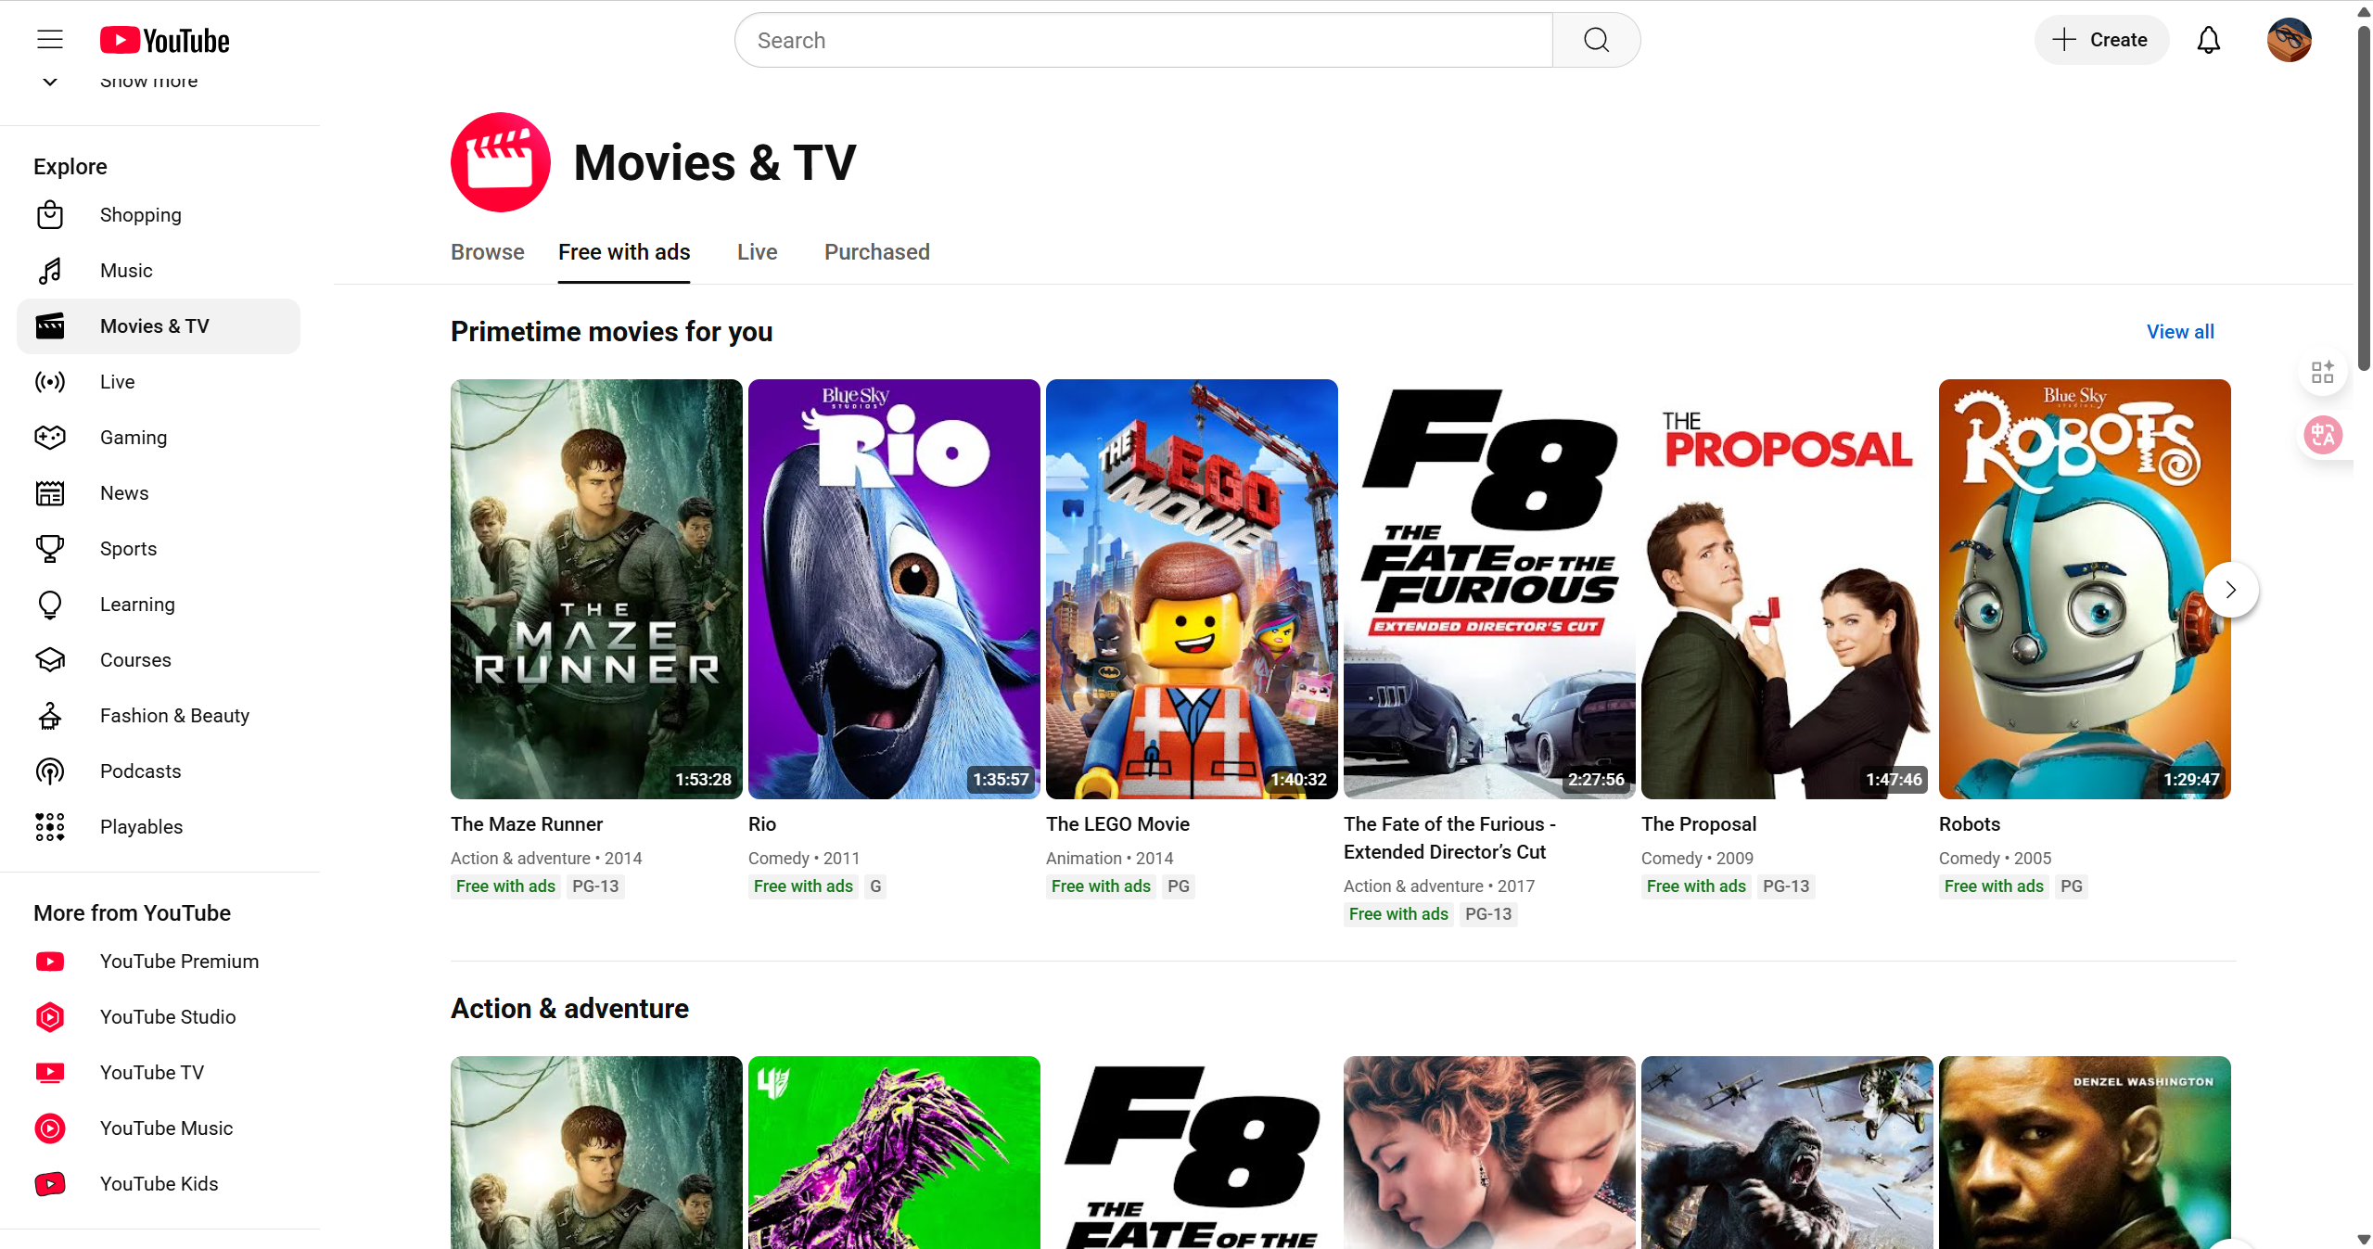2373x1249 pixels.
Task: Click the search magnifier button
Action: pos(1596,40)
